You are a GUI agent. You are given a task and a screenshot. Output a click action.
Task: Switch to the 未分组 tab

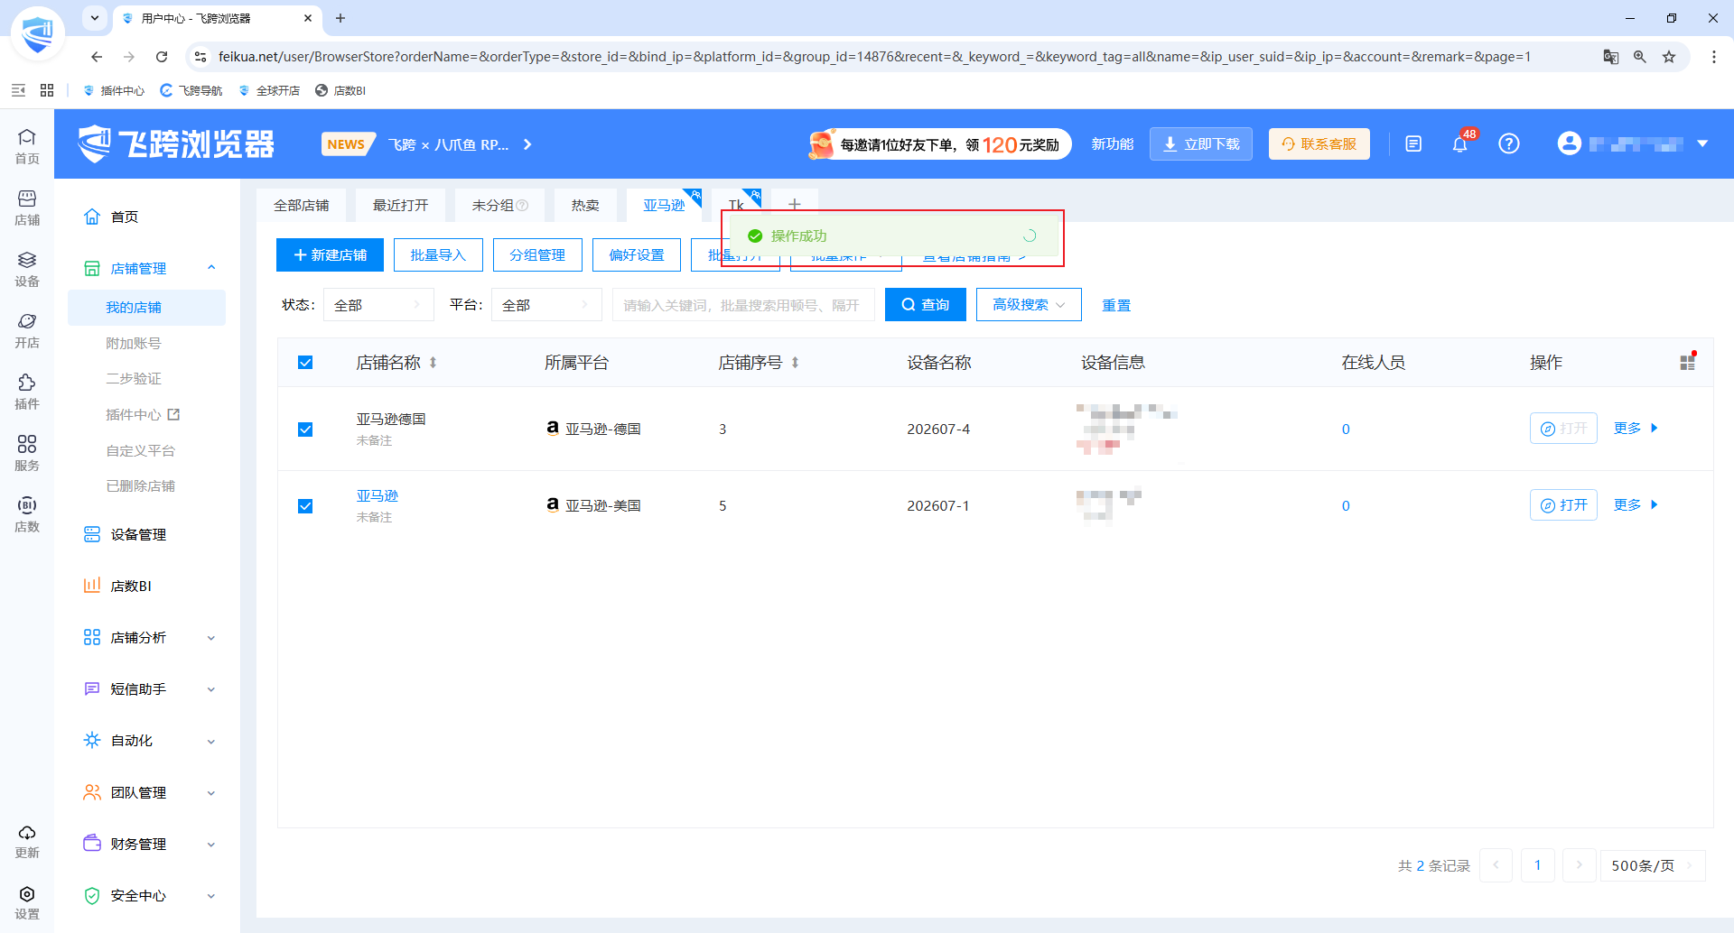click(499, 206)
